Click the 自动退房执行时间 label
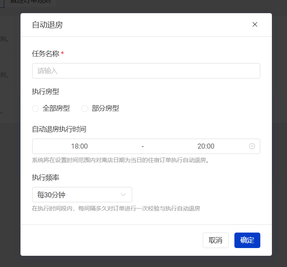The image size is (287, 267). coord(59,129)
